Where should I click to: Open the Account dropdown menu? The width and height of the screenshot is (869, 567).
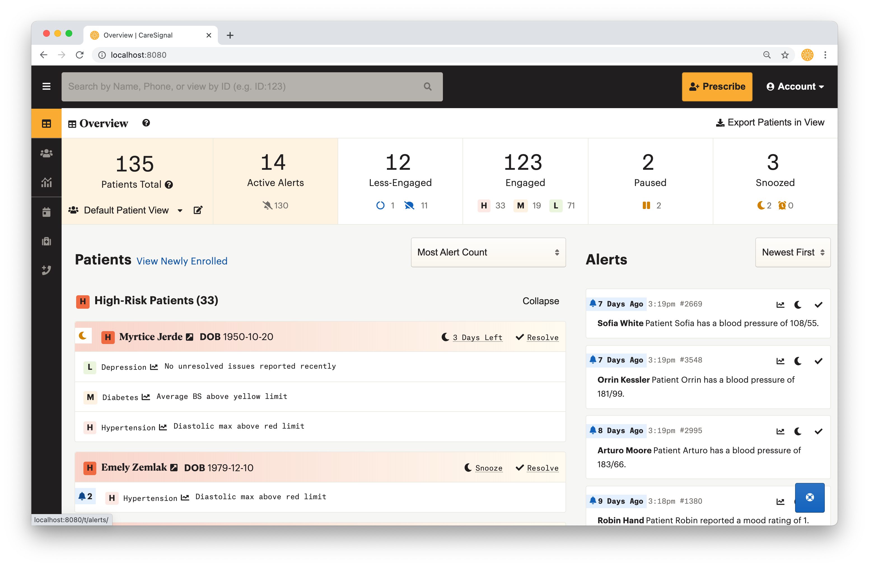pyautogui.click(x=795, y=87)
